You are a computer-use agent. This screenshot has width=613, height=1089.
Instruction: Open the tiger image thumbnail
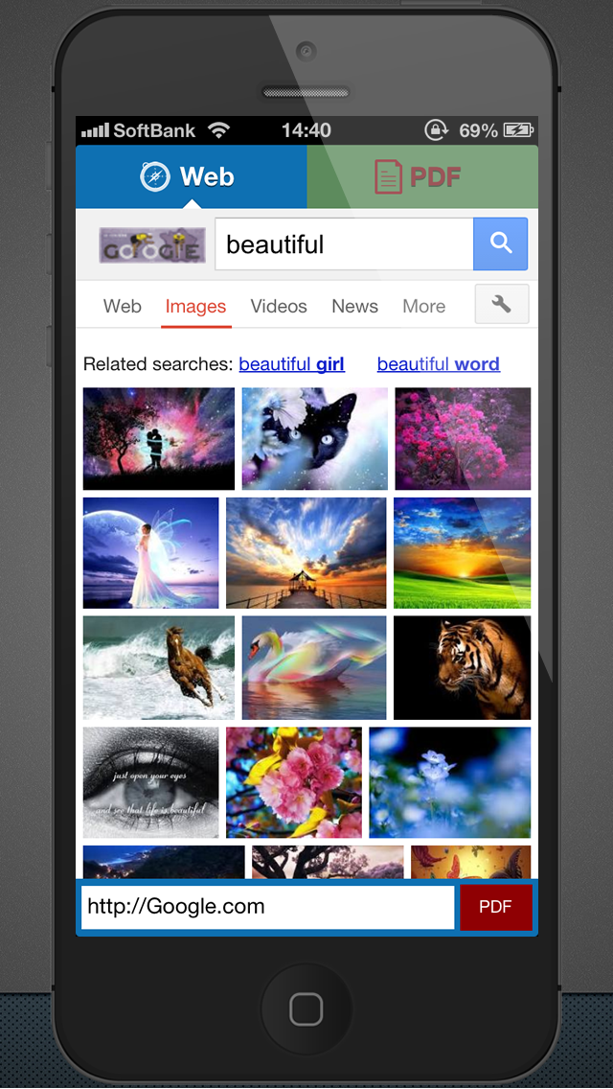[463, 667]
